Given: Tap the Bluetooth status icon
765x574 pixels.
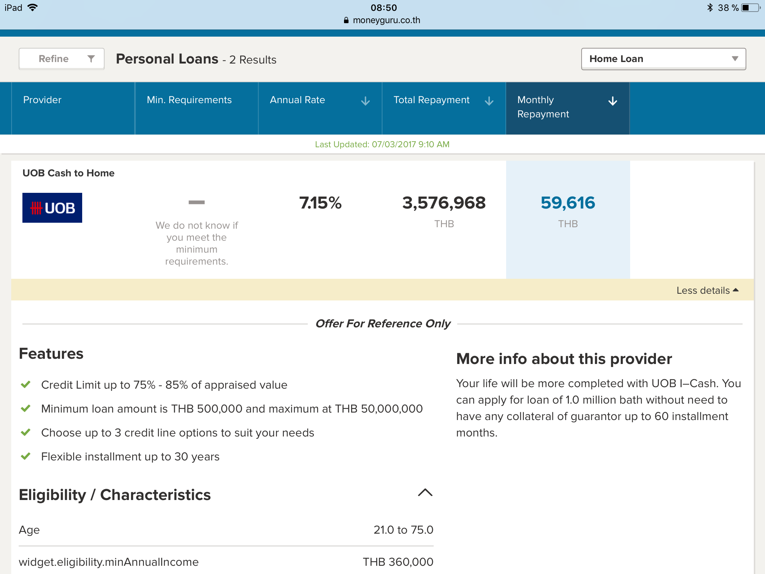Looking at the screenshot, I should click(710, 8).
